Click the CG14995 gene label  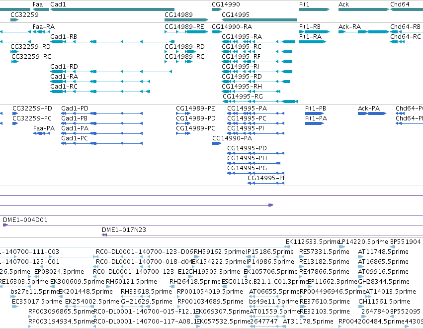(x=236, y=14)
